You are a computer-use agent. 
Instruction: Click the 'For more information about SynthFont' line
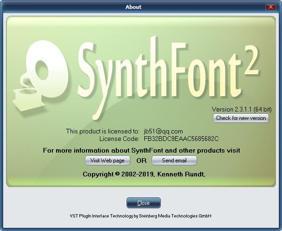(141, 150)
